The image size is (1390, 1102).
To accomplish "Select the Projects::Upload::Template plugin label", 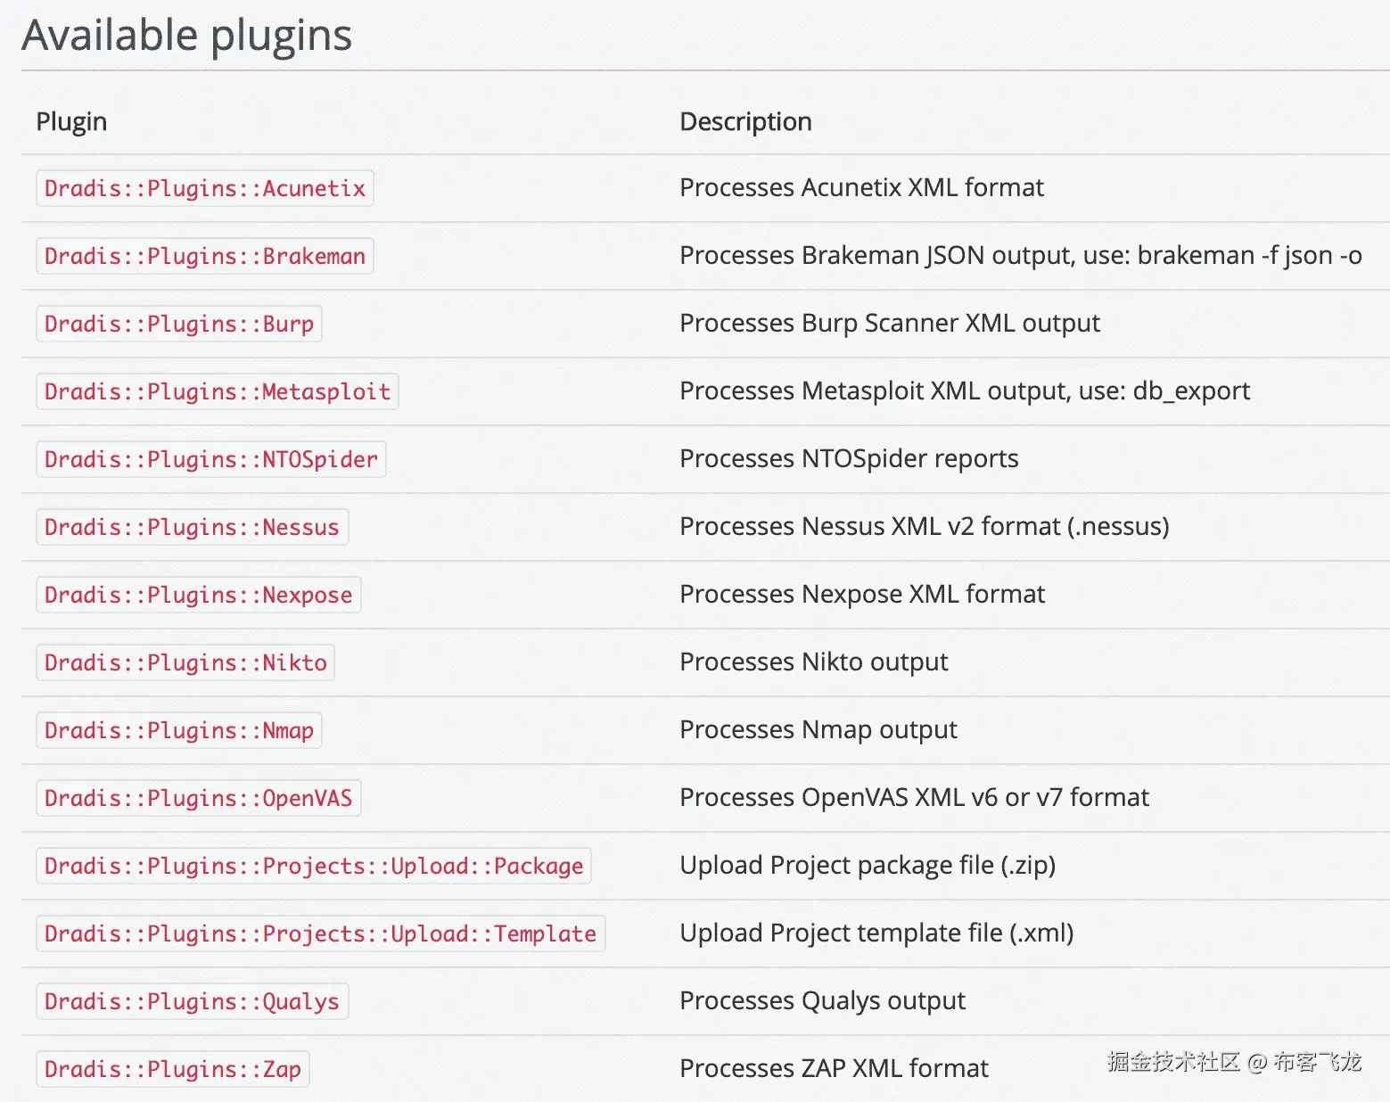I will (320, 933).
